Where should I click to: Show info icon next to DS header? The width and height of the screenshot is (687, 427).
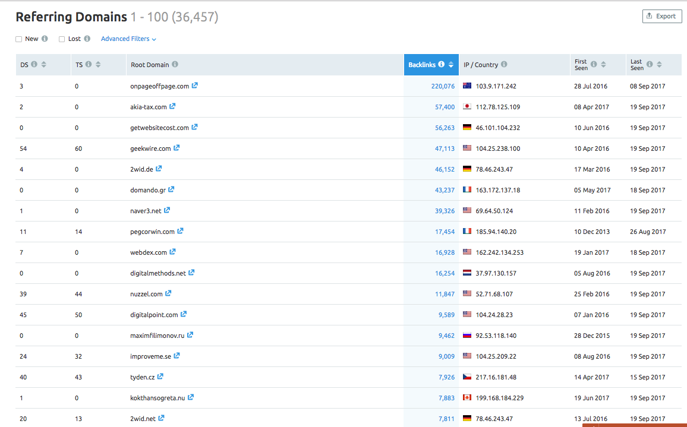(x=34, y=64)
